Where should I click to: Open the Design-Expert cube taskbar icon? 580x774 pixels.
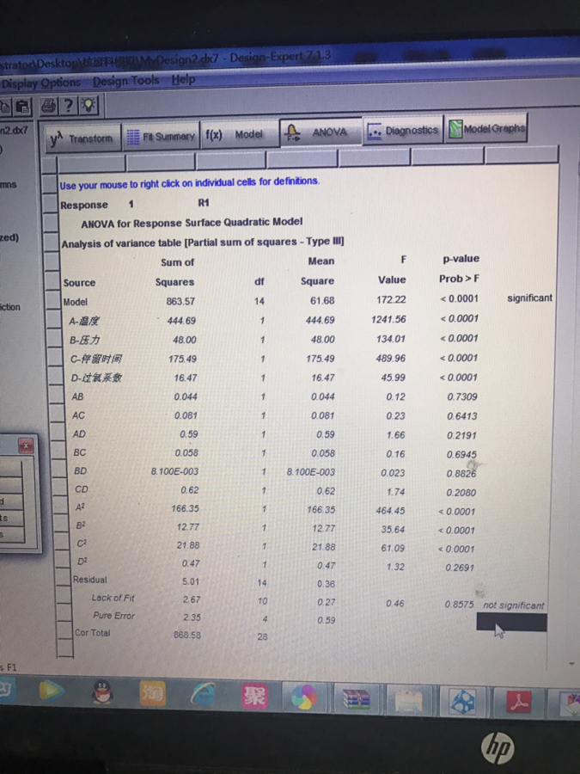click(462, 702)
